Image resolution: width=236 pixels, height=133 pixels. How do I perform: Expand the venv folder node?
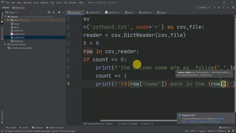[8, 20]
